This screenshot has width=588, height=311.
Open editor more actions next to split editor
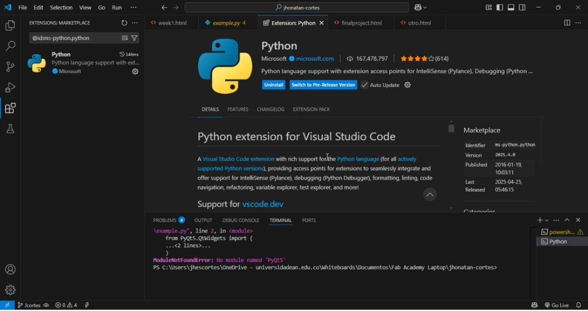pyautogui.click(x=579, y=23)
